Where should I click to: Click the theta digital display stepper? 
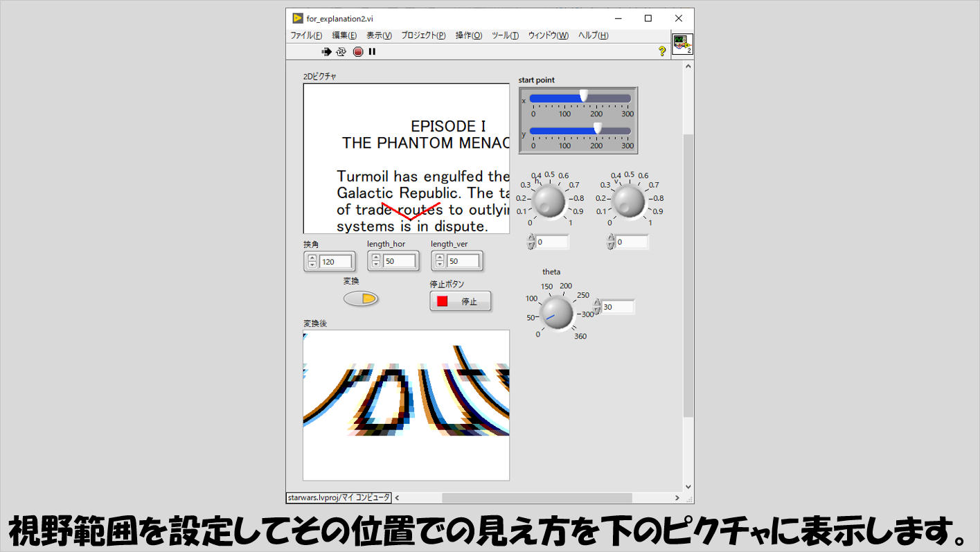[x=597, y=307]
